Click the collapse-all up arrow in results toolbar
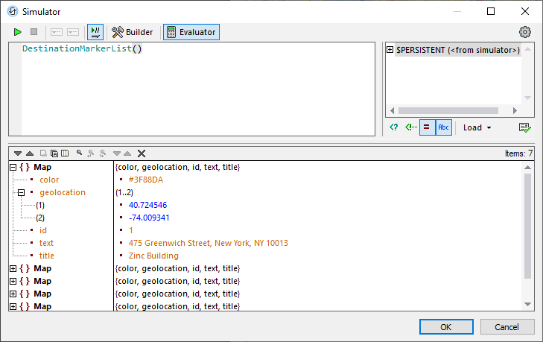Image resolution: width=543 pixels, height=342 pixels. coord(30,153)
